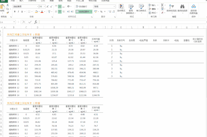Click the Insert Function fx icon

[36, 22]
